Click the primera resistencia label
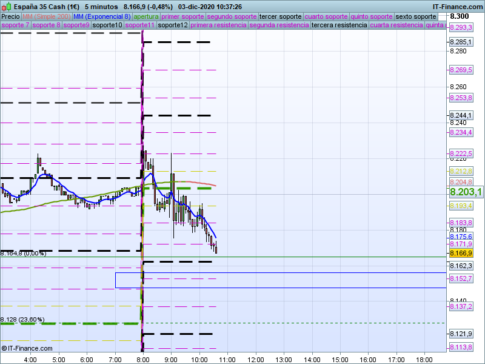This screenshot has width=485, height=364. [x=218, y=25]
